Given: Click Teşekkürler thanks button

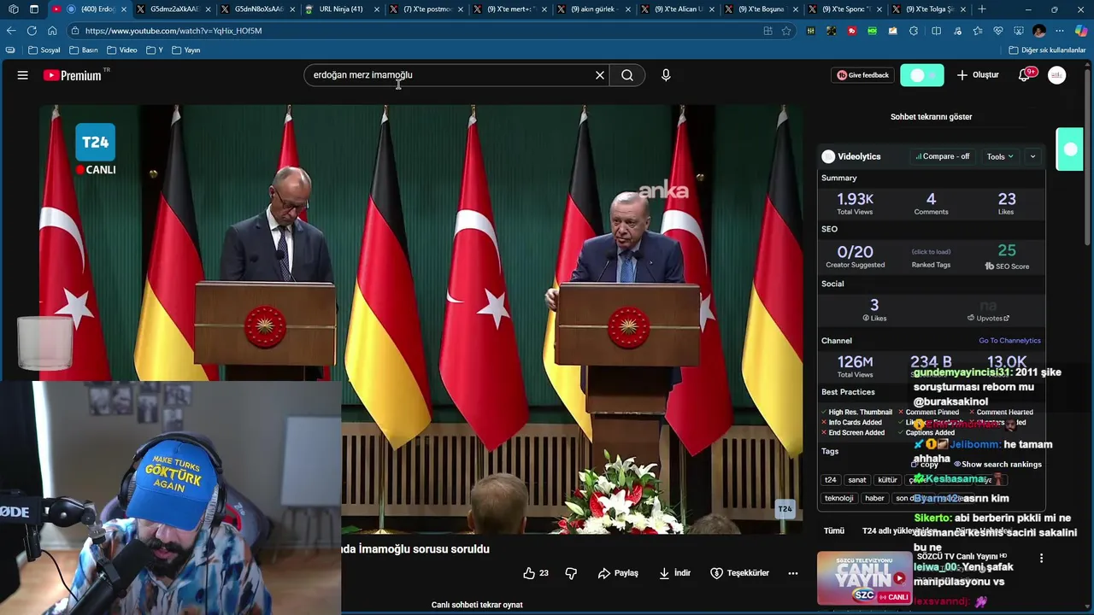Looking at the screenshot, I should 740,573.
